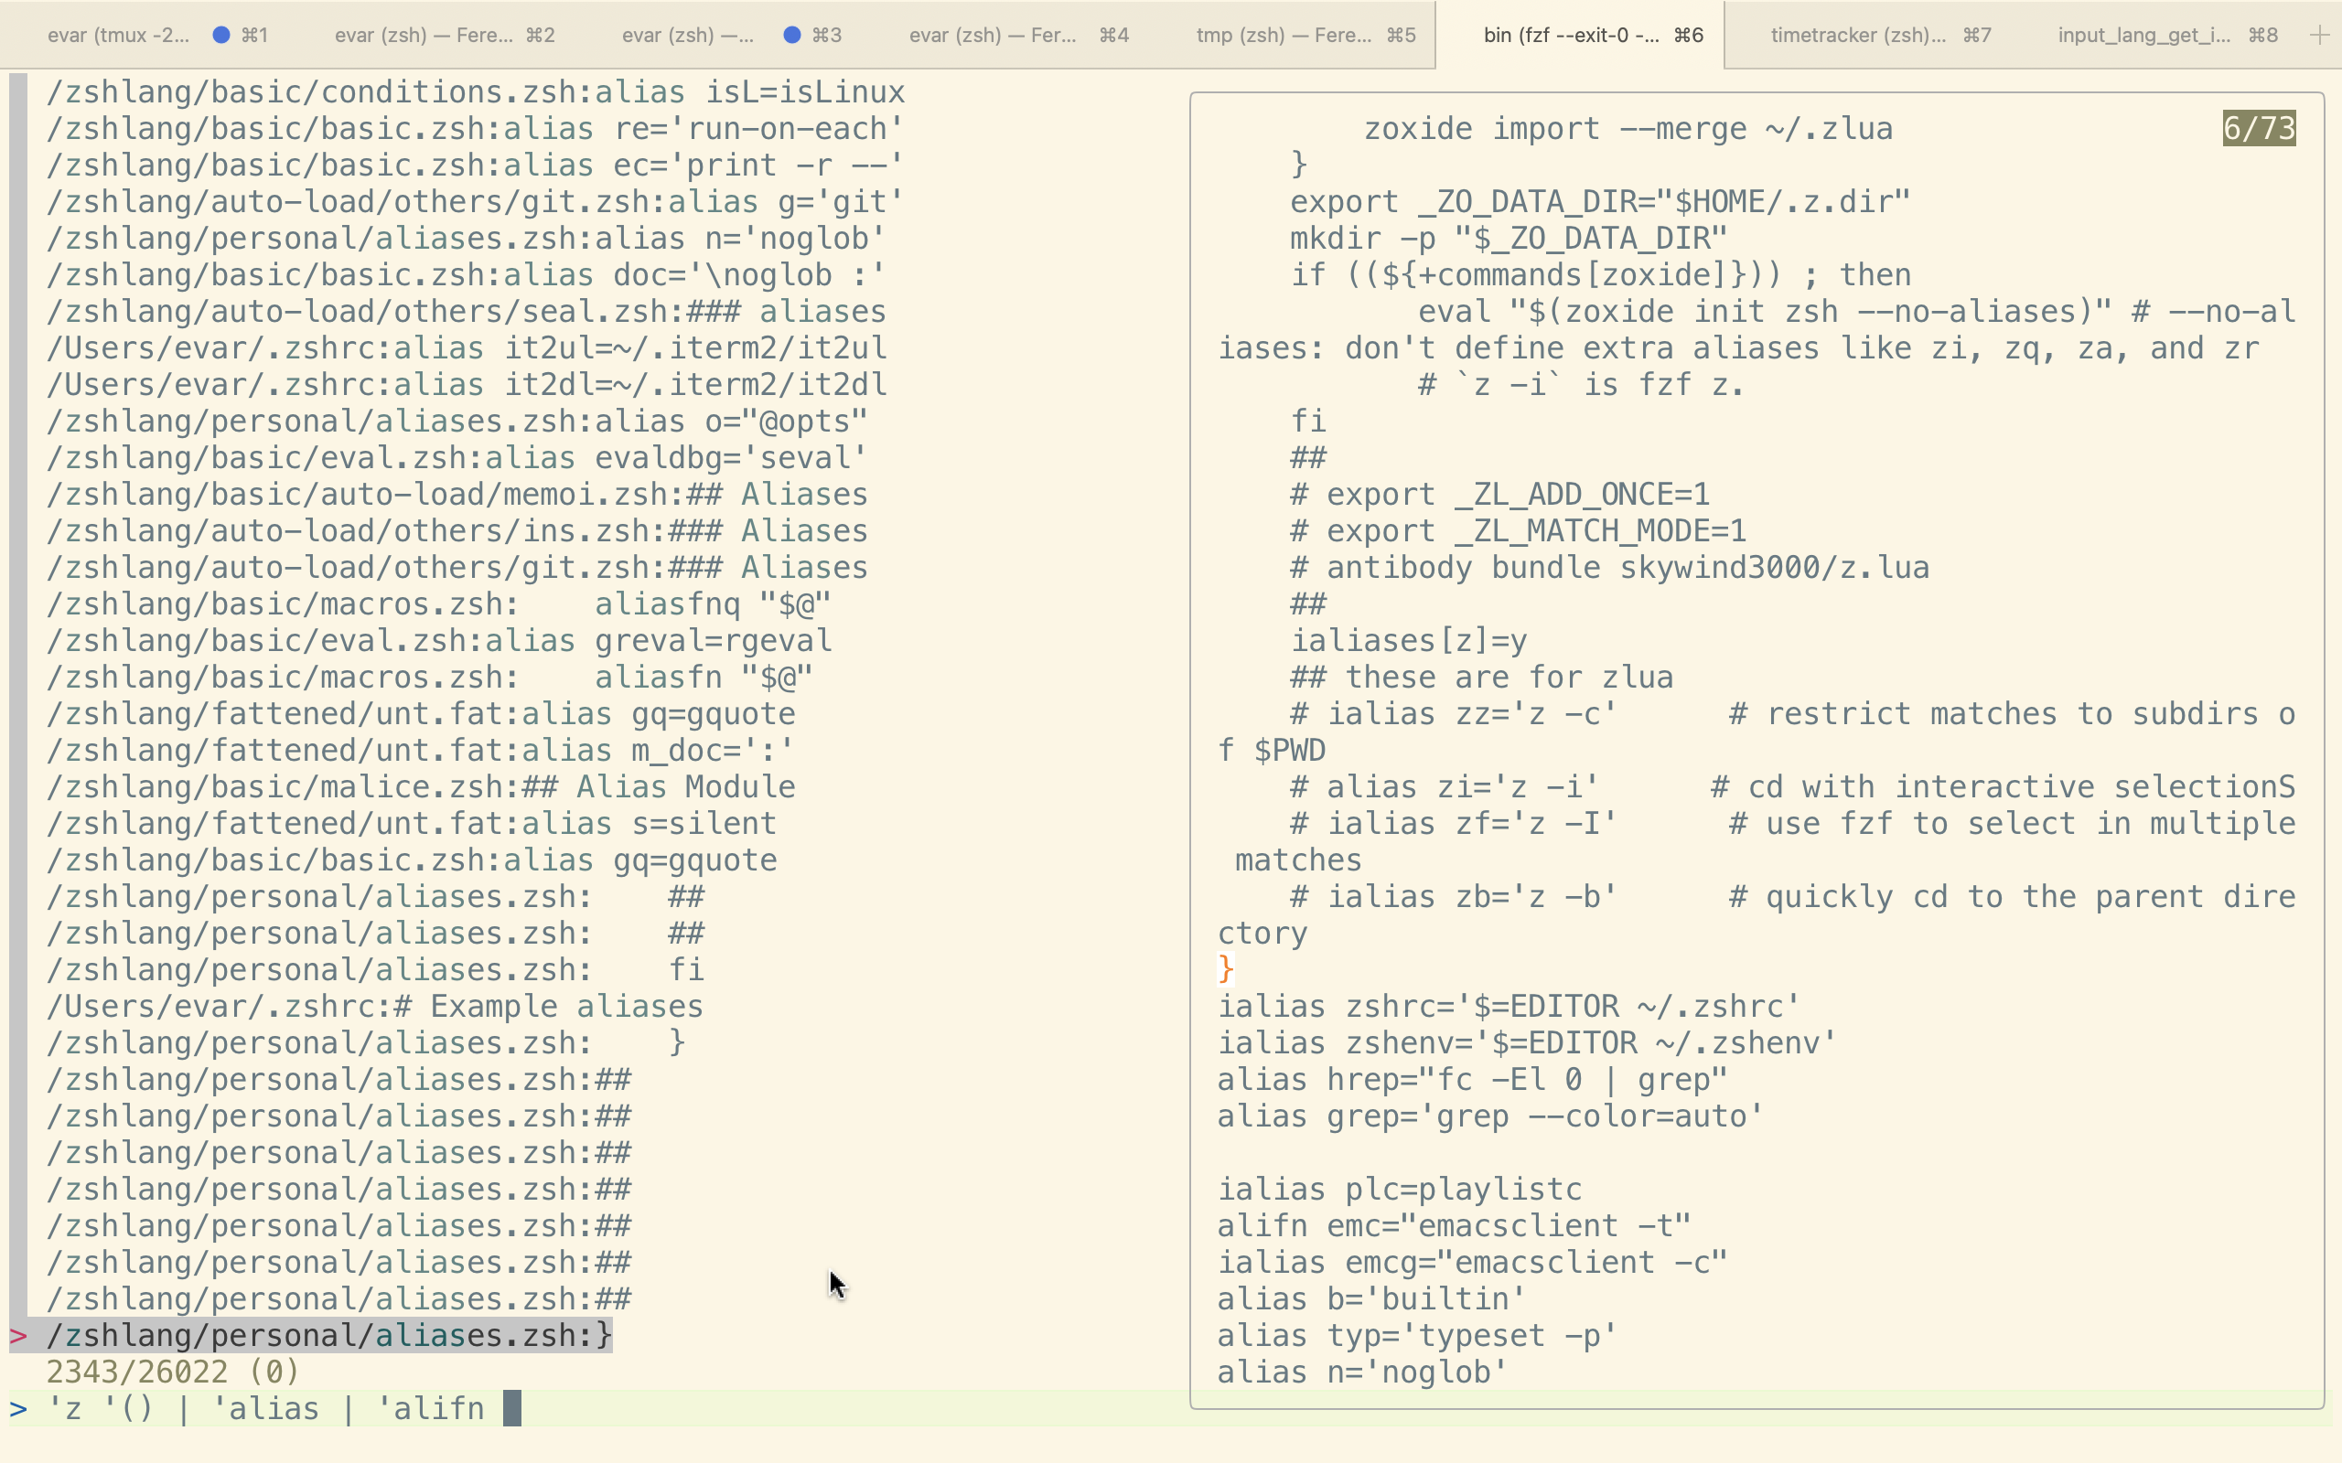The height and width of the screenshot is (1463, 2342).
Task: Select the .zshrc:# Example aliases result
Action: 374,1007
